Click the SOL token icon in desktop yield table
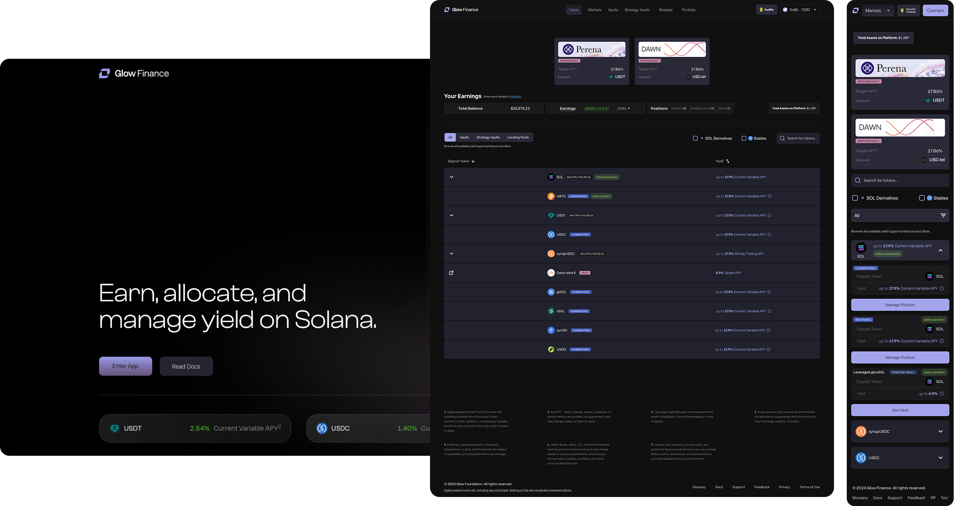 tap(551, 177)
